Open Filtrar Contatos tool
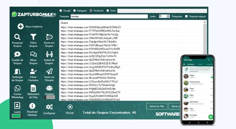Screen dimensions: 236x129 [x=33, y=75]
